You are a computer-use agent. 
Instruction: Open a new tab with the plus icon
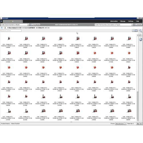click(x=1, y=21)
